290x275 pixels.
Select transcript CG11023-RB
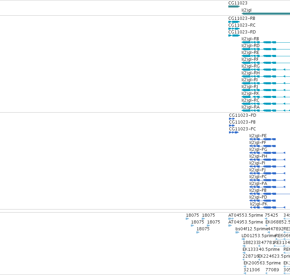point(234,22)
